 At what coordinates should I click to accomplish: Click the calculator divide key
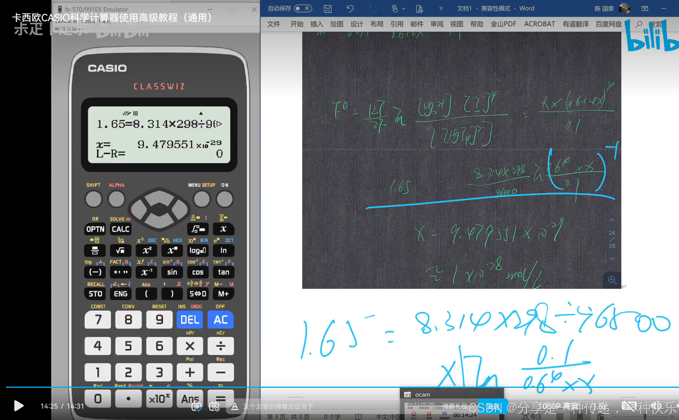pyautogui.click(x=220, y=346)
